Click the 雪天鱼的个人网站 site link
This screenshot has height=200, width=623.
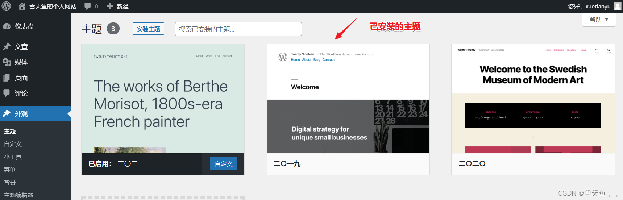(x=53, y=6)
